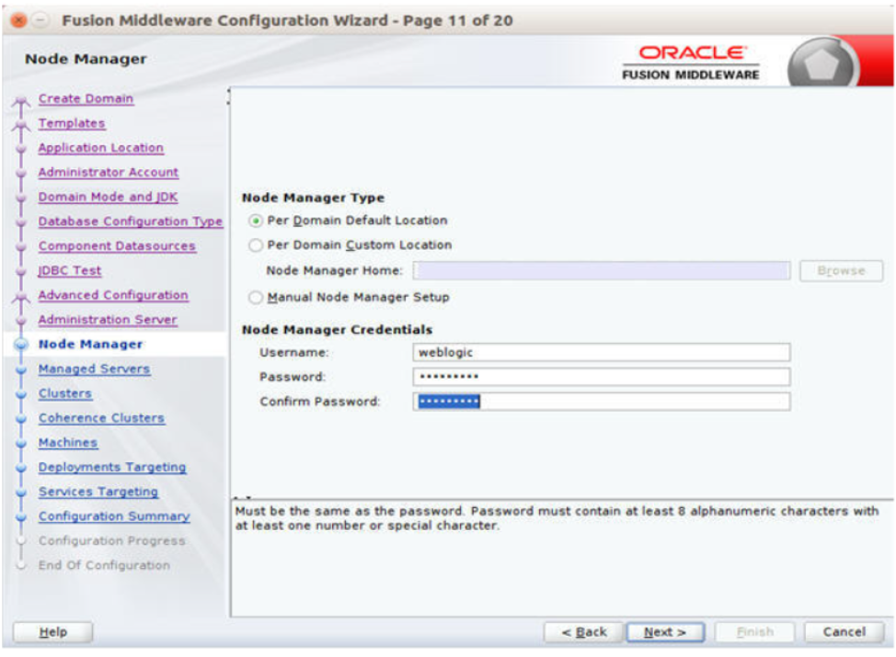Click the Browse button
This screenshot has width=896, height=657.
(x=841, y=270)
